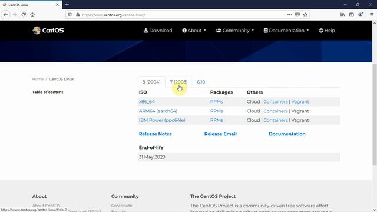Expand the Documentation dropdown menu

pos(286,31)
